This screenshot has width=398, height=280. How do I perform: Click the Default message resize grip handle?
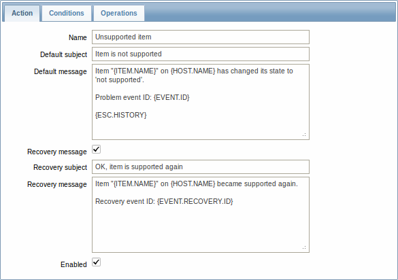click(x=304, y=135)
